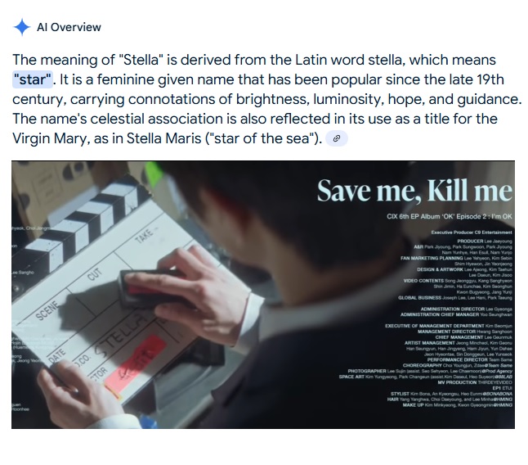Click the "AI Overview" heading label
Image resolution: width=528 pixels, height=465 pixels.
69,27
